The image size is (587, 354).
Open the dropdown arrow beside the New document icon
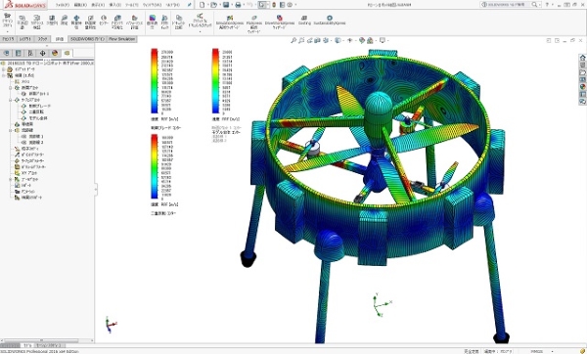point(207,5)
